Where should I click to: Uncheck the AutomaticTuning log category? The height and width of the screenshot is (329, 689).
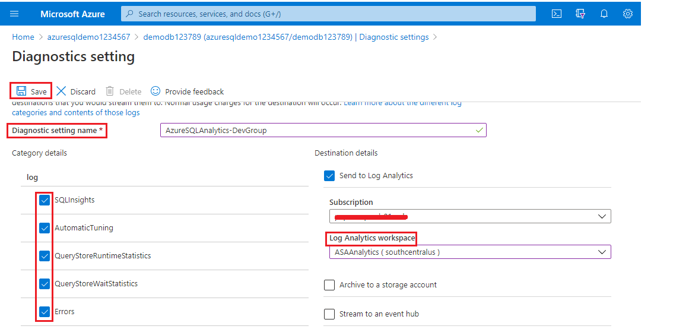45,228
